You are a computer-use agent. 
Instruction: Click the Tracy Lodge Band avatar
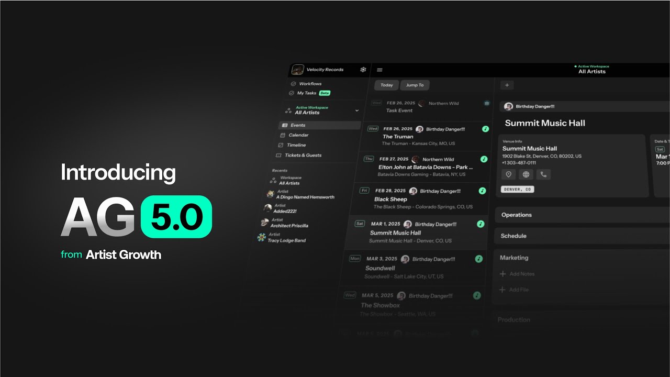tap(262, 238)
